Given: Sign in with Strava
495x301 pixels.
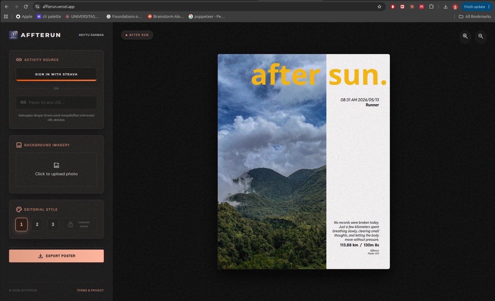Looking at the screenshot, I should (x=56, y=74).
